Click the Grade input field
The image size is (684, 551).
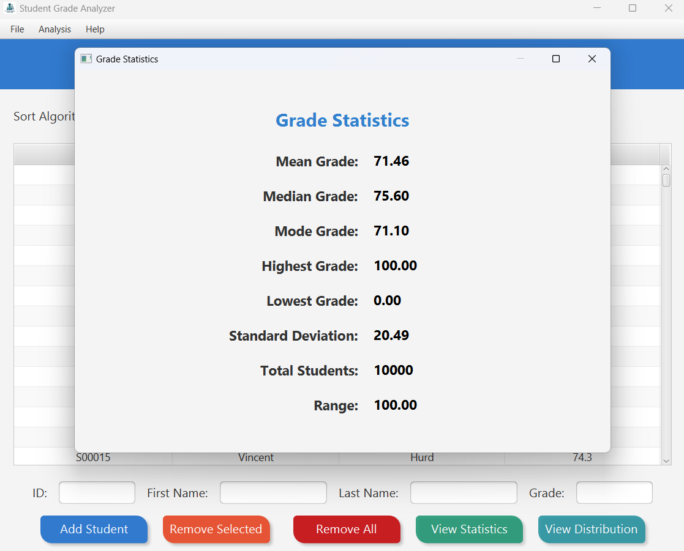tap(614, 492)
